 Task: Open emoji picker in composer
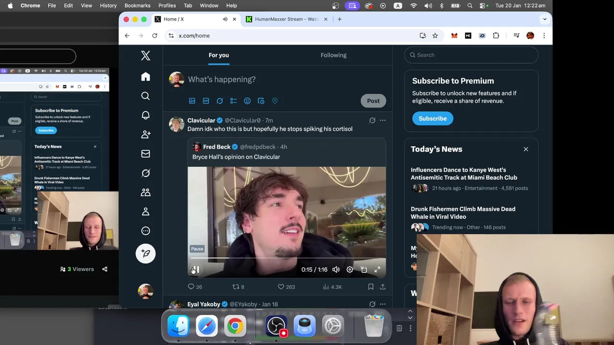(x=247, y=101)
